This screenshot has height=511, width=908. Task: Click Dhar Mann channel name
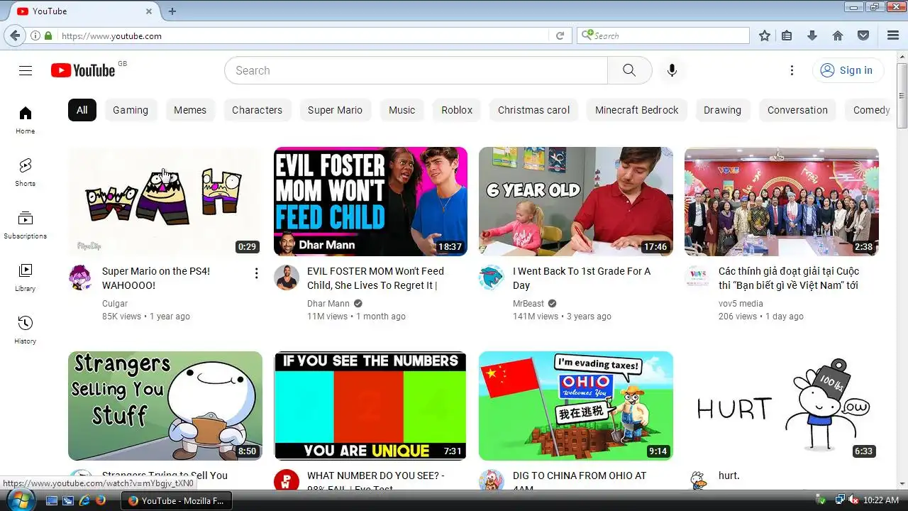click(x=328, y=304)
